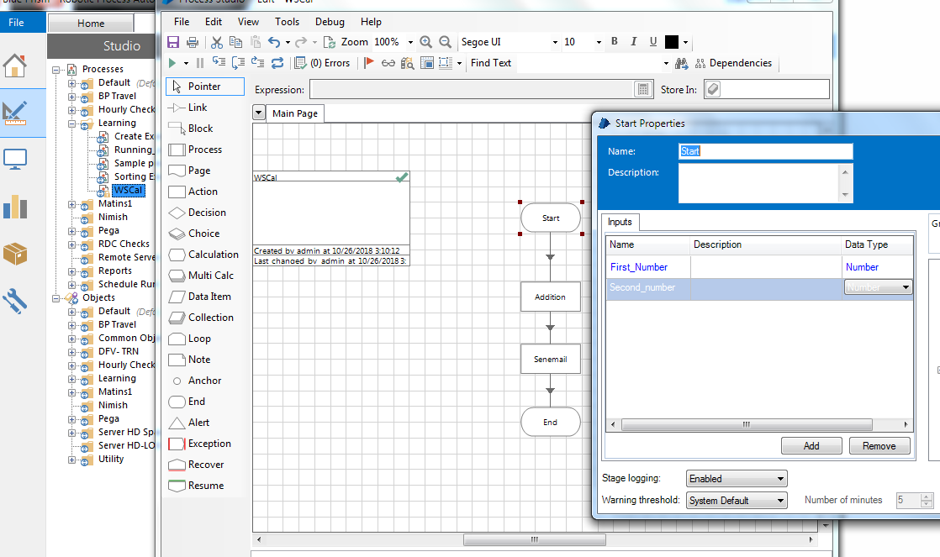Switch to the Main Page tab
This screenshot has height=557, width=940.
click(295, 113)
